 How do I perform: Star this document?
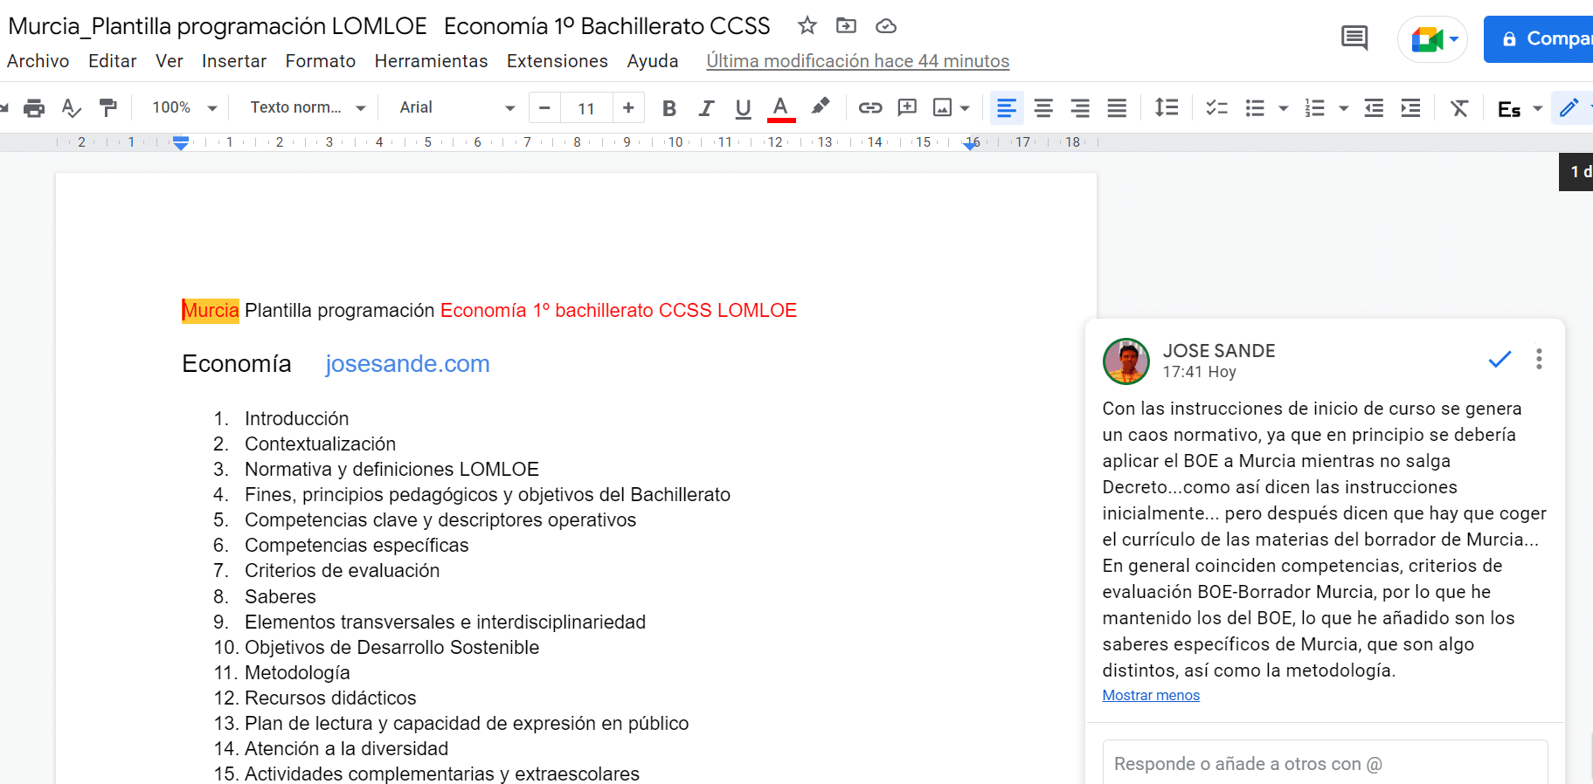[x=807, y=26]
